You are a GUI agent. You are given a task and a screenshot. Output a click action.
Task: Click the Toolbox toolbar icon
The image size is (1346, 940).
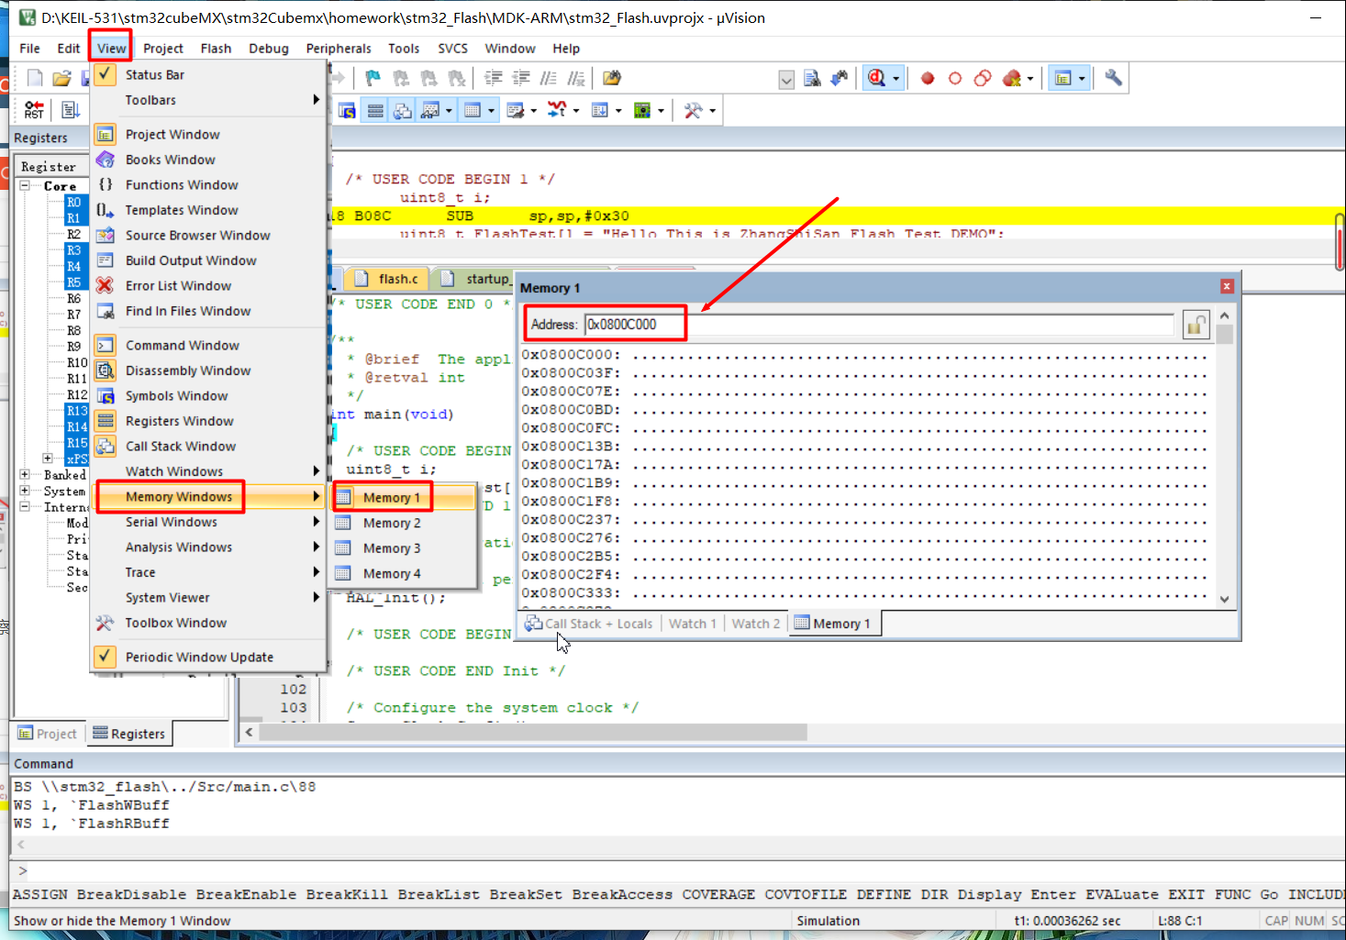(693, 111)
